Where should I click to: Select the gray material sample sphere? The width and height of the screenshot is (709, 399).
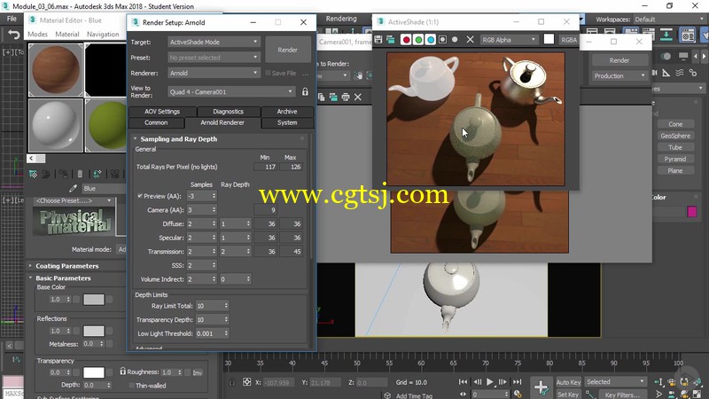[x=56, y=125]
